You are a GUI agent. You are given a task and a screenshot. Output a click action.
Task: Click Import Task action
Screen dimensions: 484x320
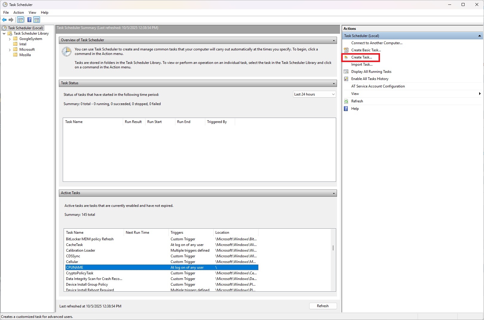click(x=362, y=64)
